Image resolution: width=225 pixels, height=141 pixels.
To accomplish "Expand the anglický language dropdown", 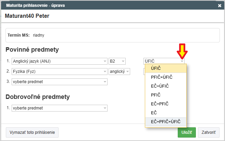I will click(x=119, y=72).
